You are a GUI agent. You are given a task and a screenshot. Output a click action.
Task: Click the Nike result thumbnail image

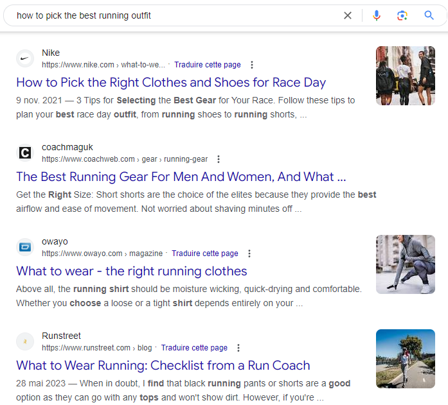click(405, 76)
